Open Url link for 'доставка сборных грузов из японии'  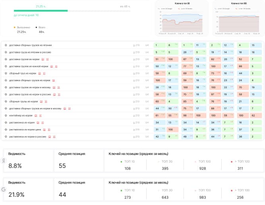(147, 45)
